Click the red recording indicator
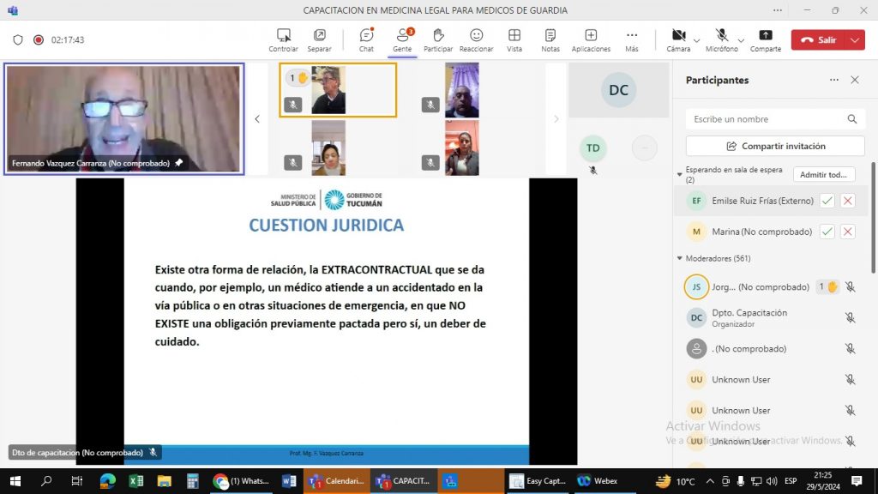878x494 pixels. (38, 39)
